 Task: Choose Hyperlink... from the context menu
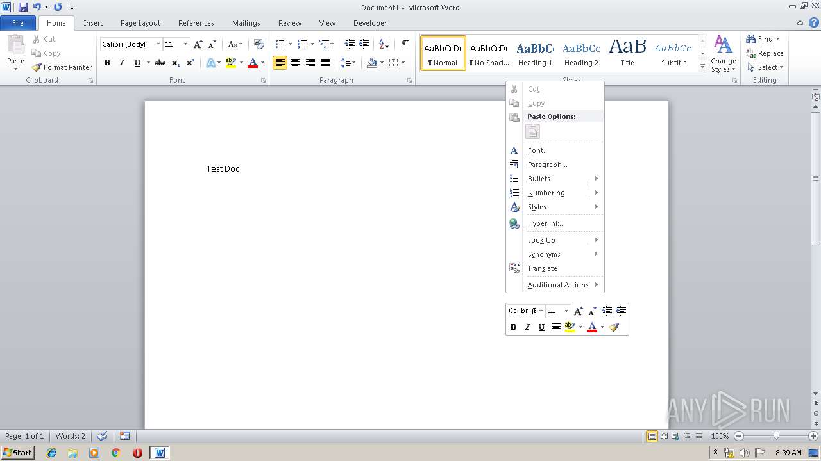tap(555, 223)
